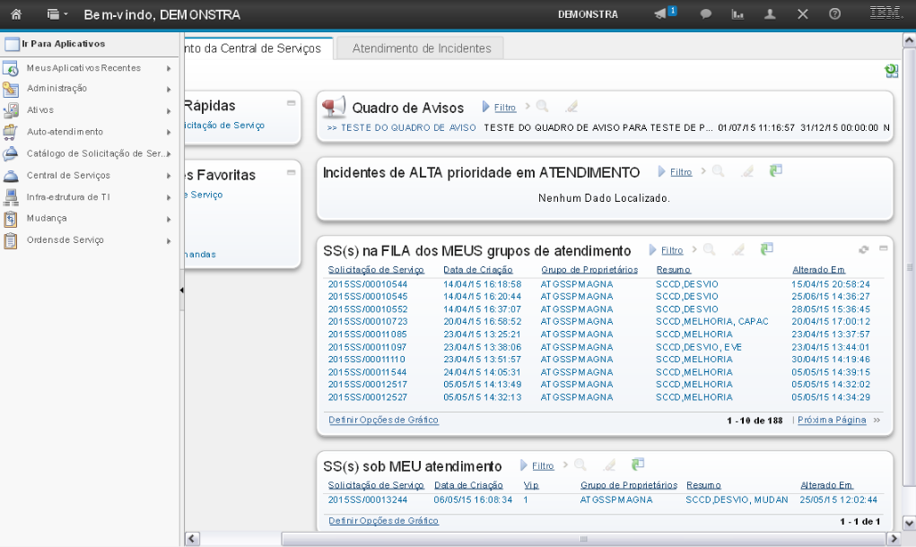Click refresh icon in Incidentes de ALTA prioridade portlet
916x547 pixels.
pos(776,170)
